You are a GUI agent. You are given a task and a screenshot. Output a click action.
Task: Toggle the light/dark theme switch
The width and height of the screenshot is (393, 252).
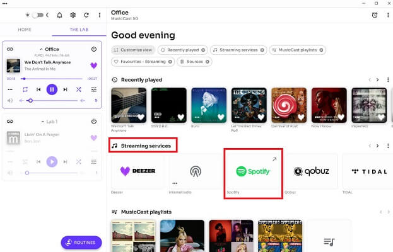(38, 15)
